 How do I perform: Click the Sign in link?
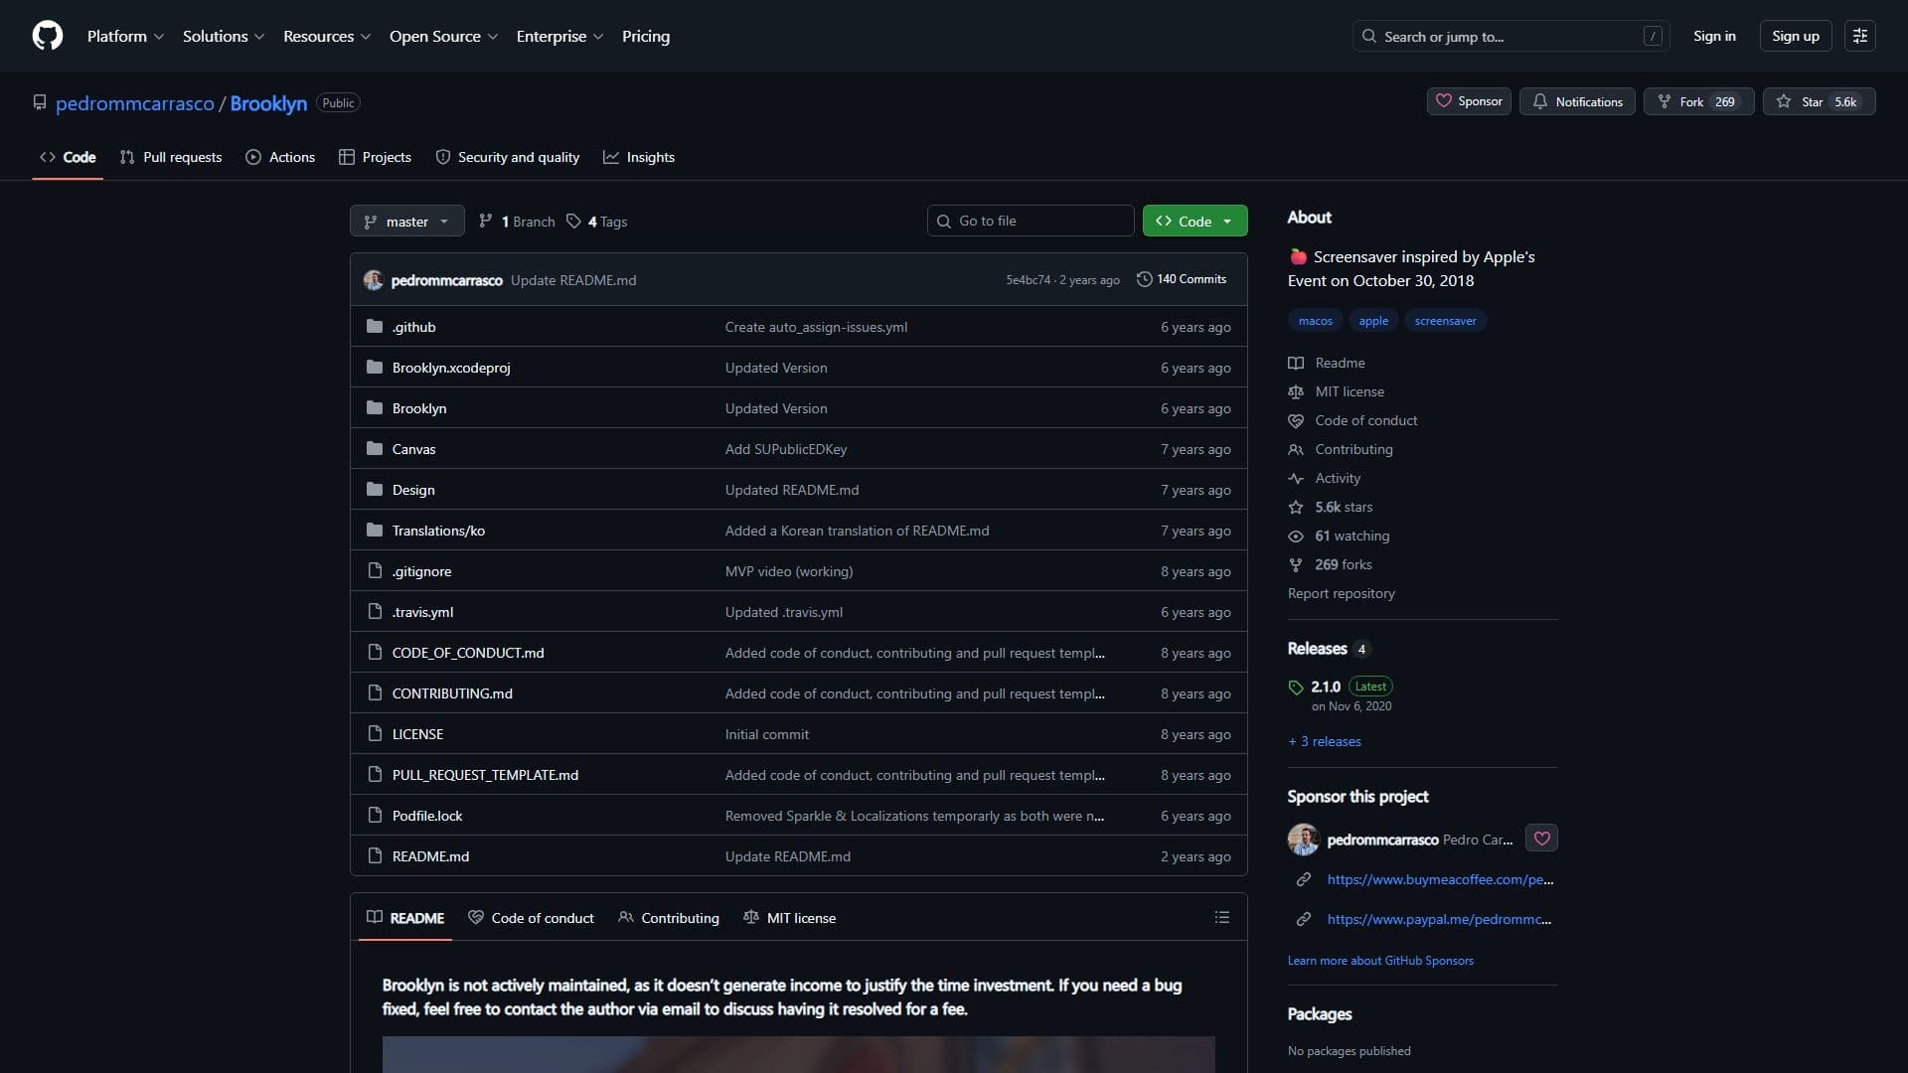(1714, 36)
